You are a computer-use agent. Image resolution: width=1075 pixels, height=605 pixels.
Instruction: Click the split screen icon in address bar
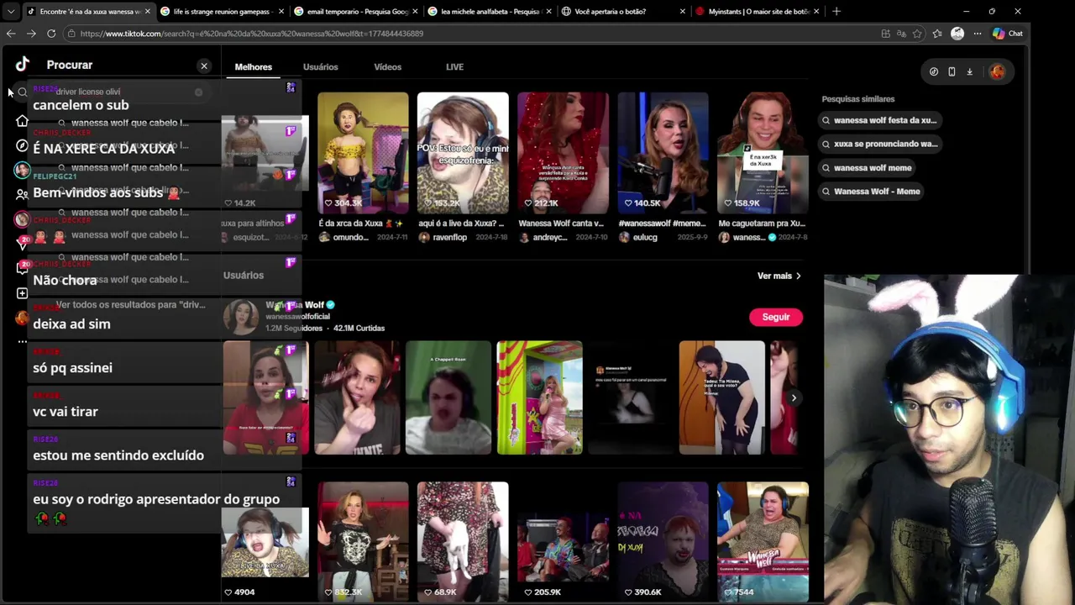pos(886,34)
